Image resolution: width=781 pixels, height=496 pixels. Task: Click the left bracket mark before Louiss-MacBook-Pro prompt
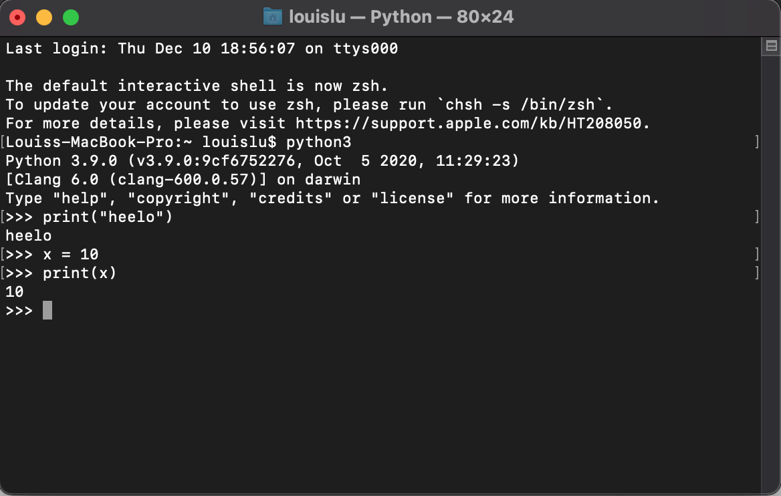3,142
